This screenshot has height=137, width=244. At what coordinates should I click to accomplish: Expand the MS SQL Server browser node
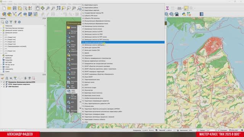[1, 65]
